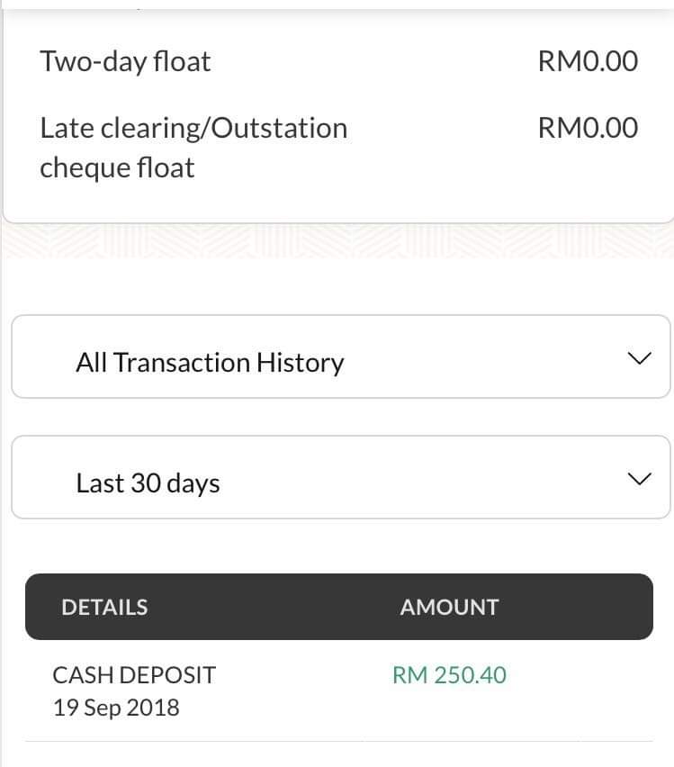Select the Late clearing cheque float RM0.00 value
The width and height of the screenshot is (674, 767).
588,128
